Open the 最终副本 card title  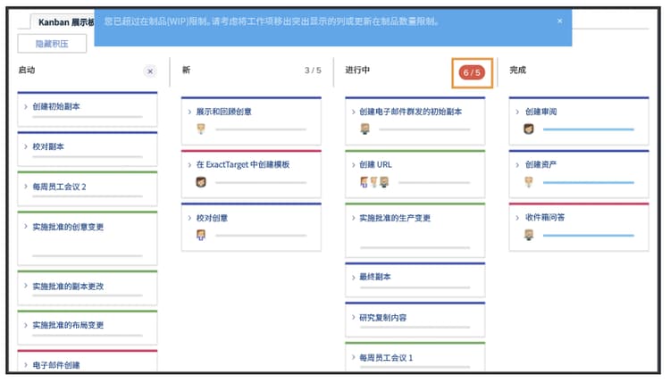click(x=375, y=277)
